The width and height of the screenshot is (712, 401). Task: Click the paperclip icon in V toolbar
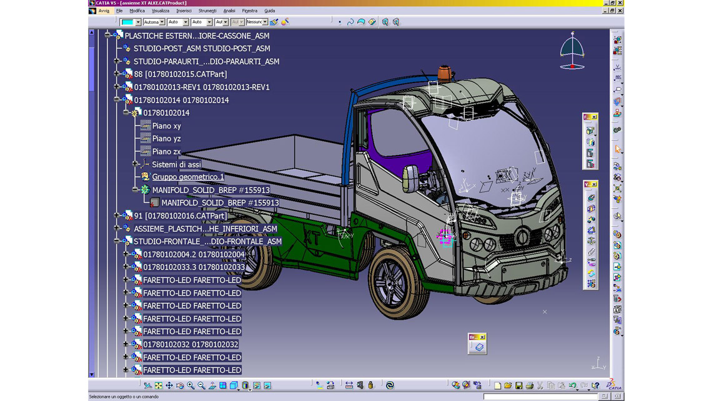tap(591, 252)
